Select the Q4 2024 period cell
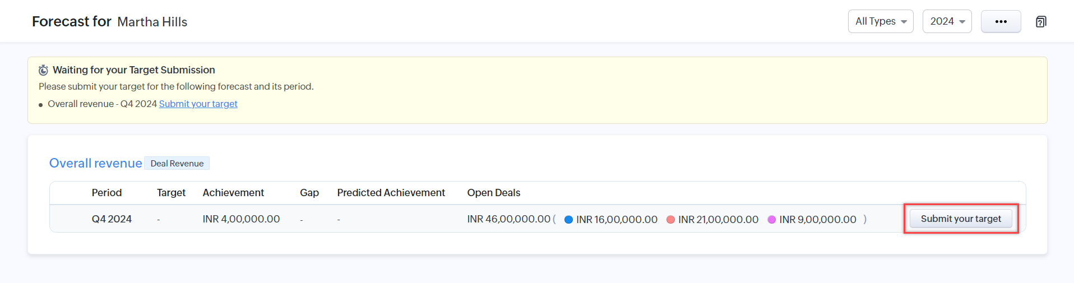The image size is (1074, 283). 112,219
